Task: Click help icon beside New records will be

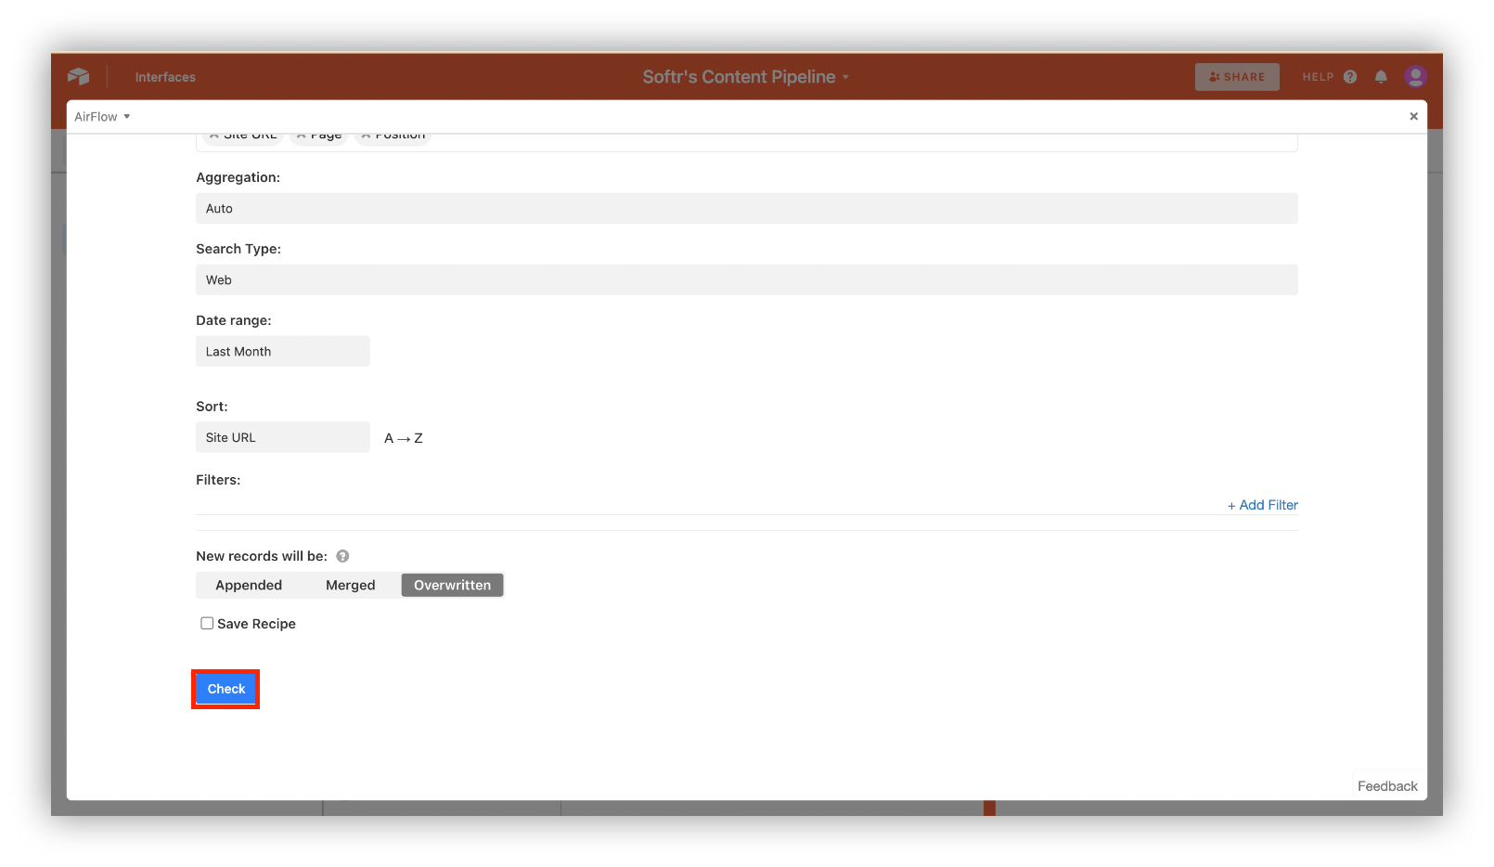Action: (x=342, y=556)
